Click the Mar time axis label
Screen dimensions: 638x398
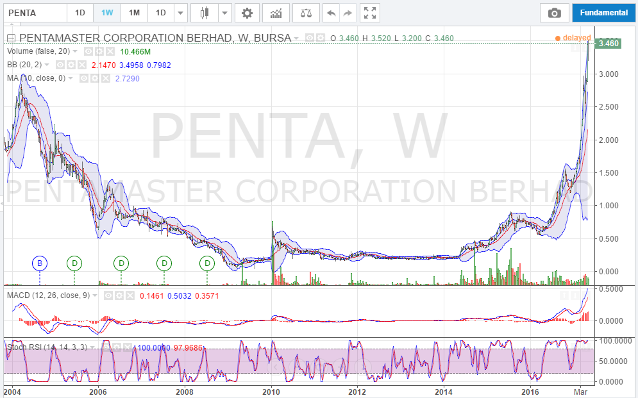580,392
